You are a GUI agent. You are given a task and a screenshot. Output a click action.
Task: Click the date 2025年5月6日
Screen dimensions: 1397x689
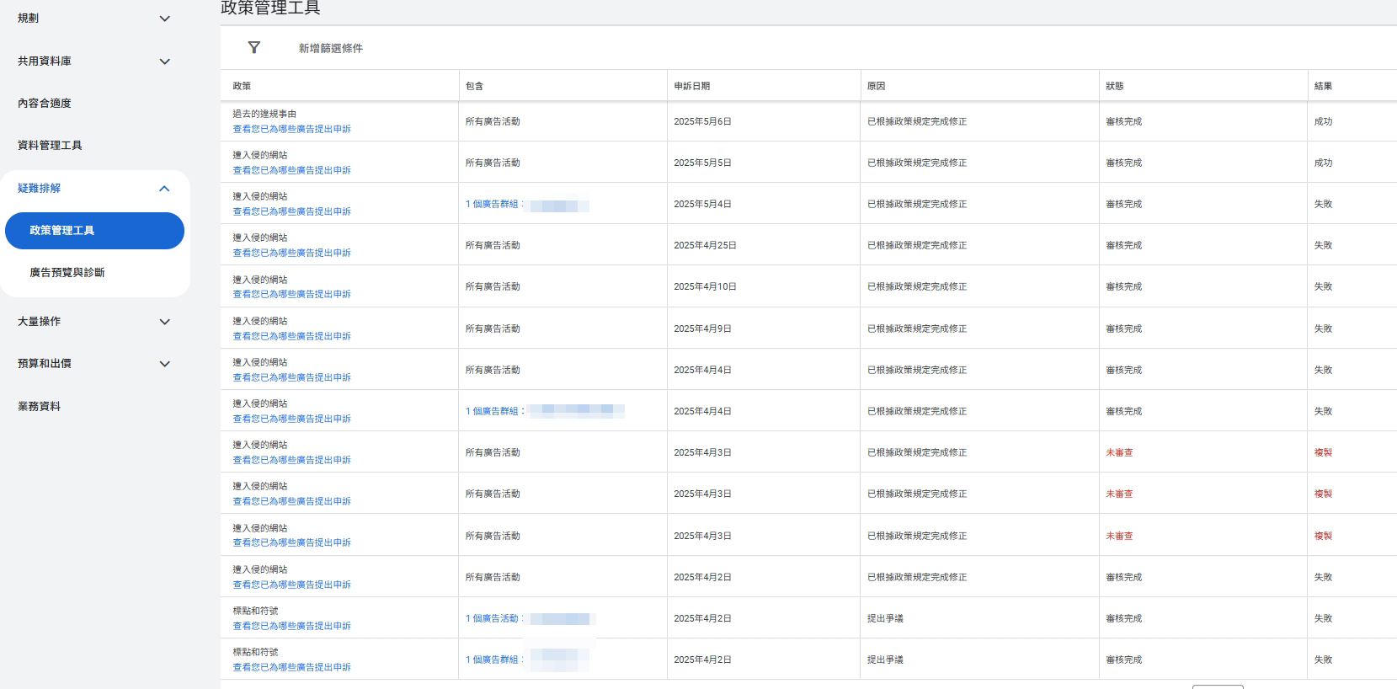pyautogui.click(x=702, y=121)
